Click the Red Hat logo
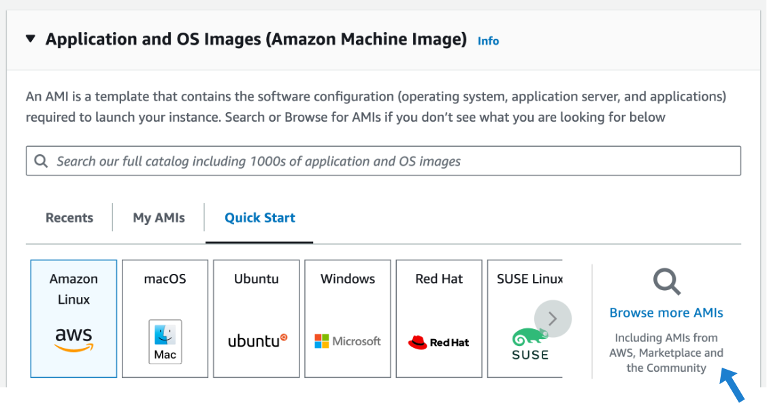Viewport: 767px width, 403px height. coord(439,342)
